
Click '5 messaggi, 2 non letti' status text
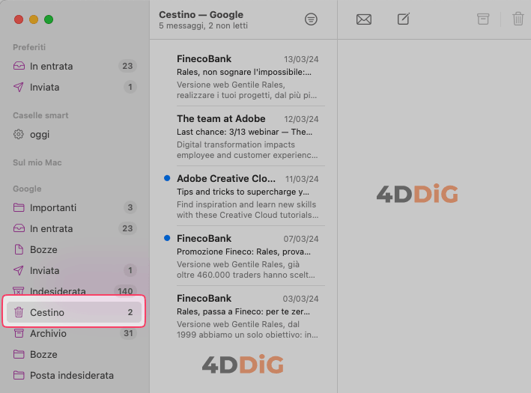pyautogui.click(x=203, y=25)
